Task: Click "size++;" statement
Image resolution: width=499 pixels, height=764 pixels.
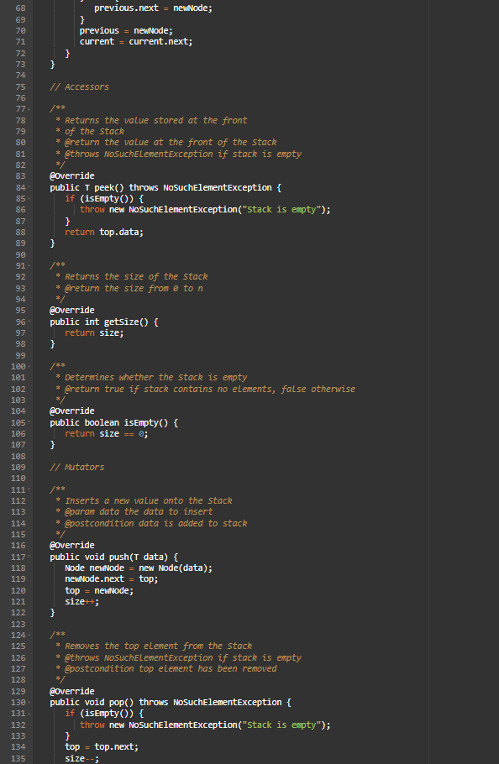Action: click(81, 602)
